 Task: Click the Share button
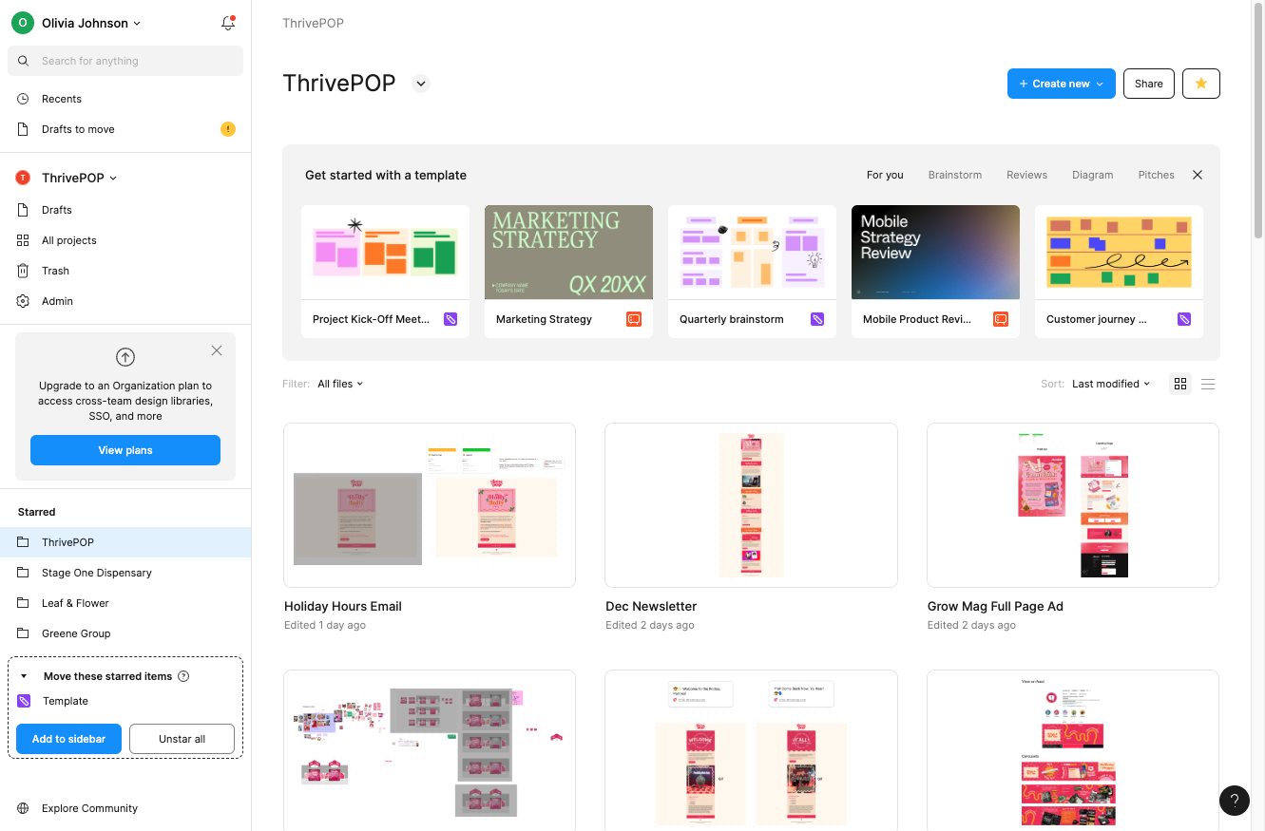click(x=1149, y=84)
